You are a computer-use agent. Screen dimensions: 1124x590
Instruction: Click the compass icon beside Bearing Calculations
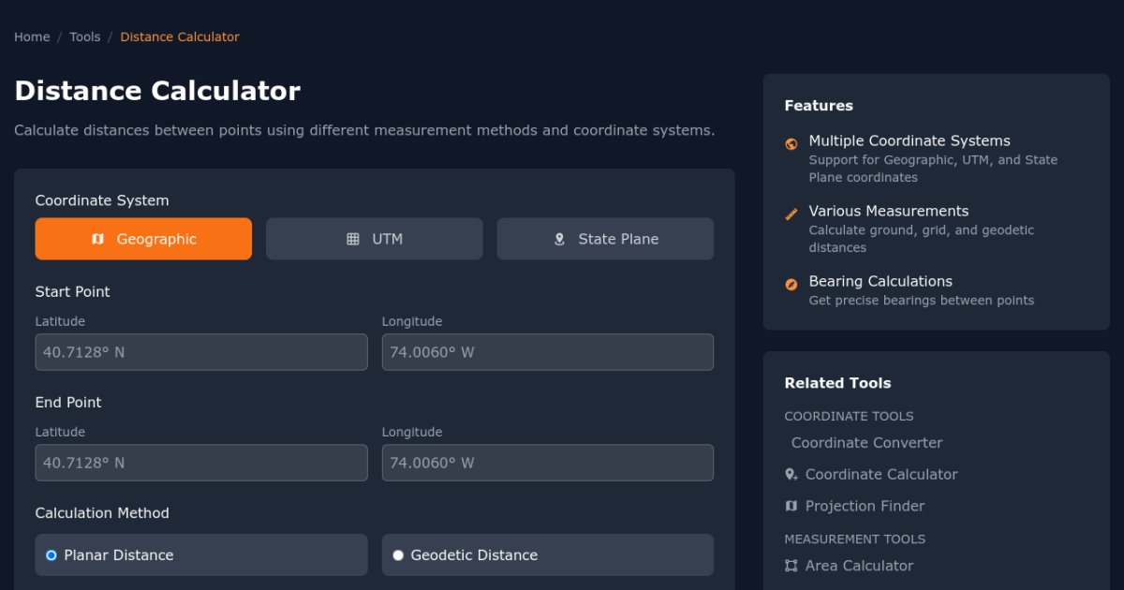[x=791, y=284]
